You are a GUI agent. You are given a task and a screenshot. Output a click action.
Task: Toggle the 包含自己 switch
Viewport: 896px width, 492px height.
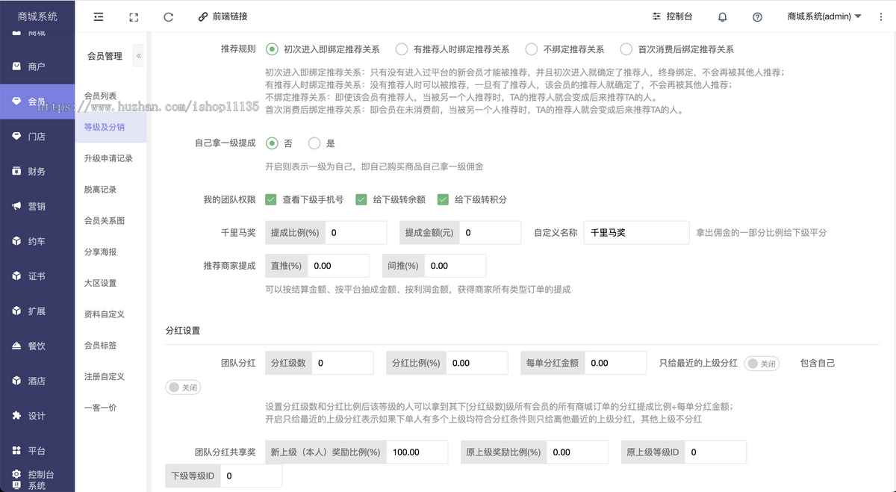tap(183, 387)
